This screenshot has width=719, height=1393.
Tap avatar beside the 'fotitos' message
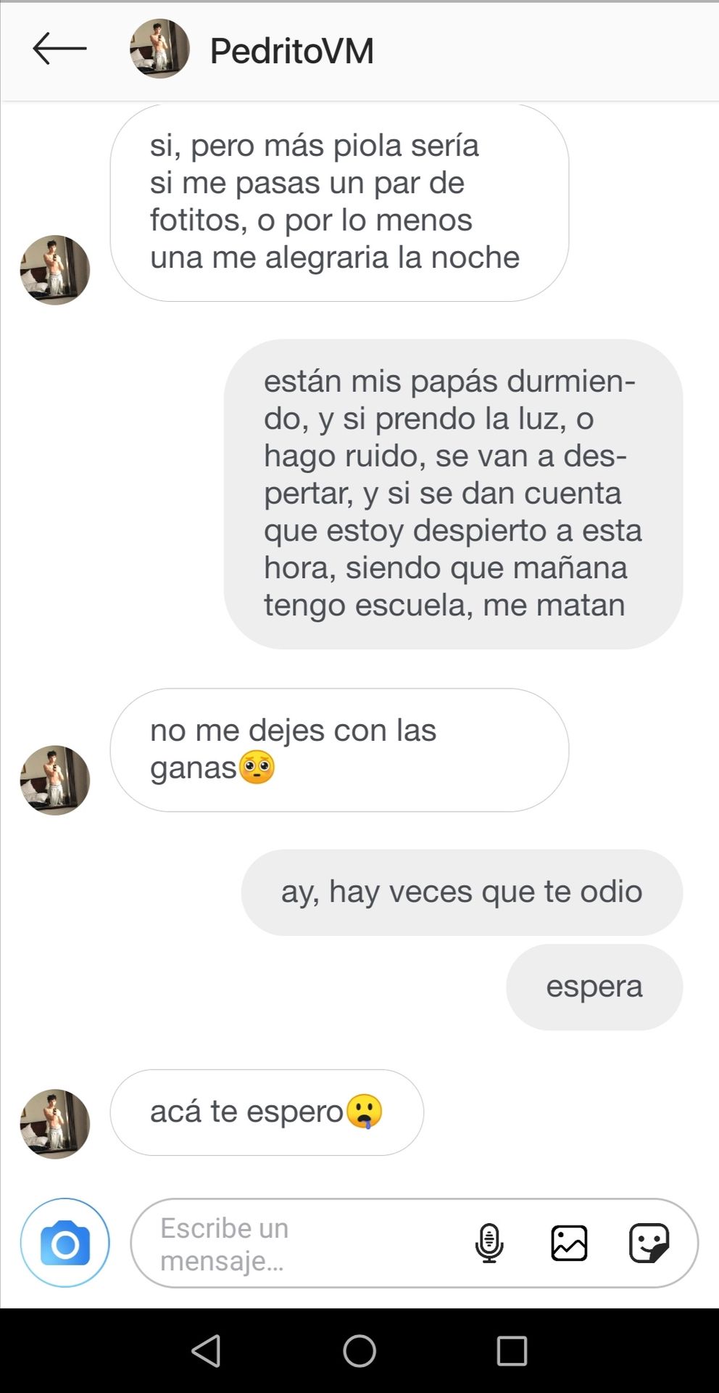coord(54,270)
